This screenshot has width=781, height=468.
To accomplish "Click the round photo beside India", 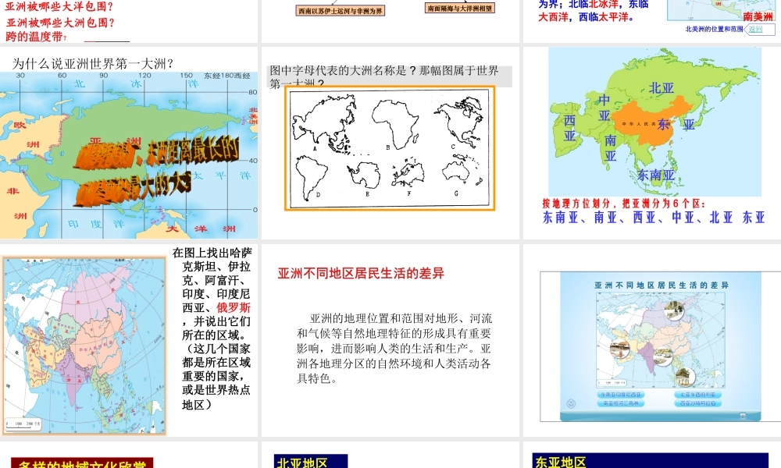I will (x=663, y=357).
